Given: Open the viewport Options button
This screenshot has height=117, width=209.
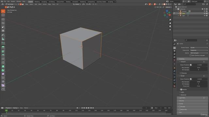Looking at the screenshot, I should tap(169, 7).
